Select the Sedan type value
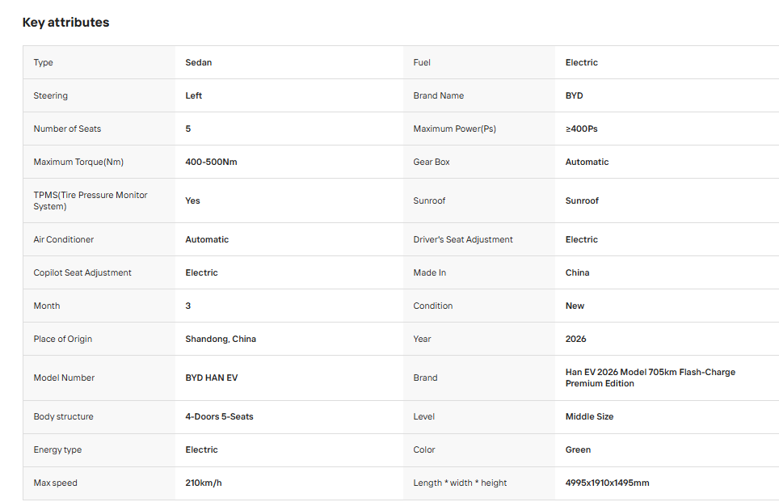 (x=198, y=62)
